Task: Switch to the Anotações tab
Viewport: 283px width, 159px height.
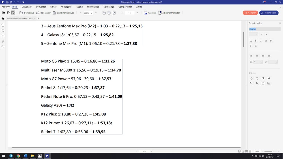Action: click(x=66, y=7)
